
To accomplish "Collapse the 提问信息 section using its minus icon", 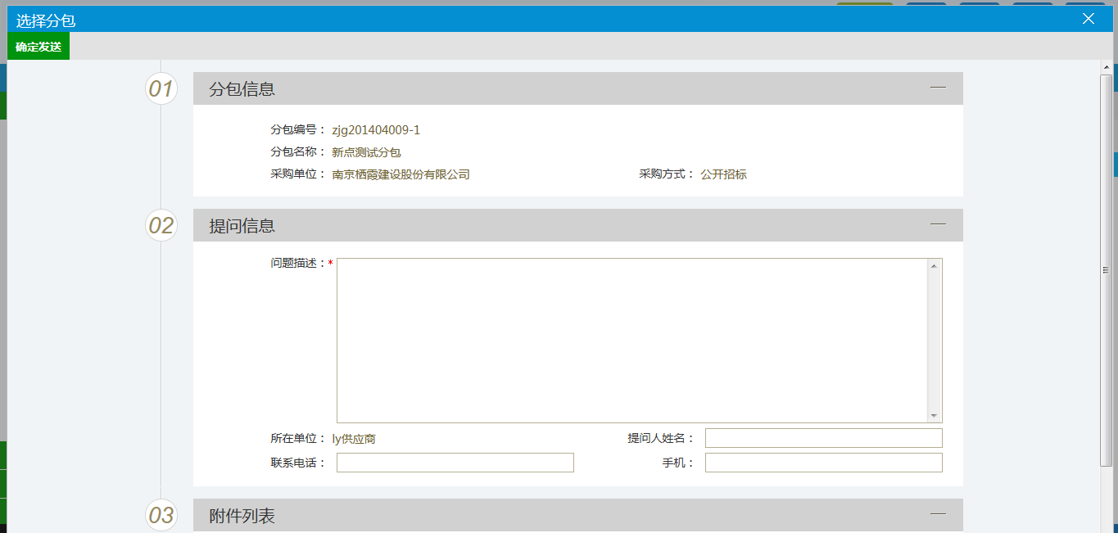I will pos(939,224).
